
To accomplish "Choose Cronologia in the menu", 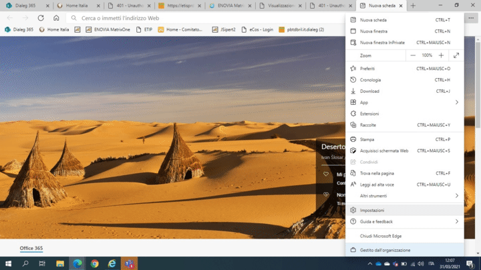I will 370,80.
